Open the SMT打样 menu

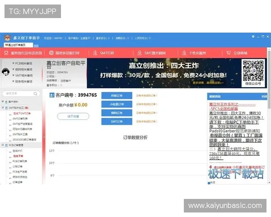(107, 53)
